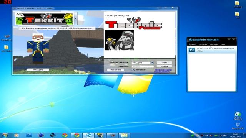Select the desktop shortcut above Recycle Bin

pyautogui.click(x=238, y=116)
